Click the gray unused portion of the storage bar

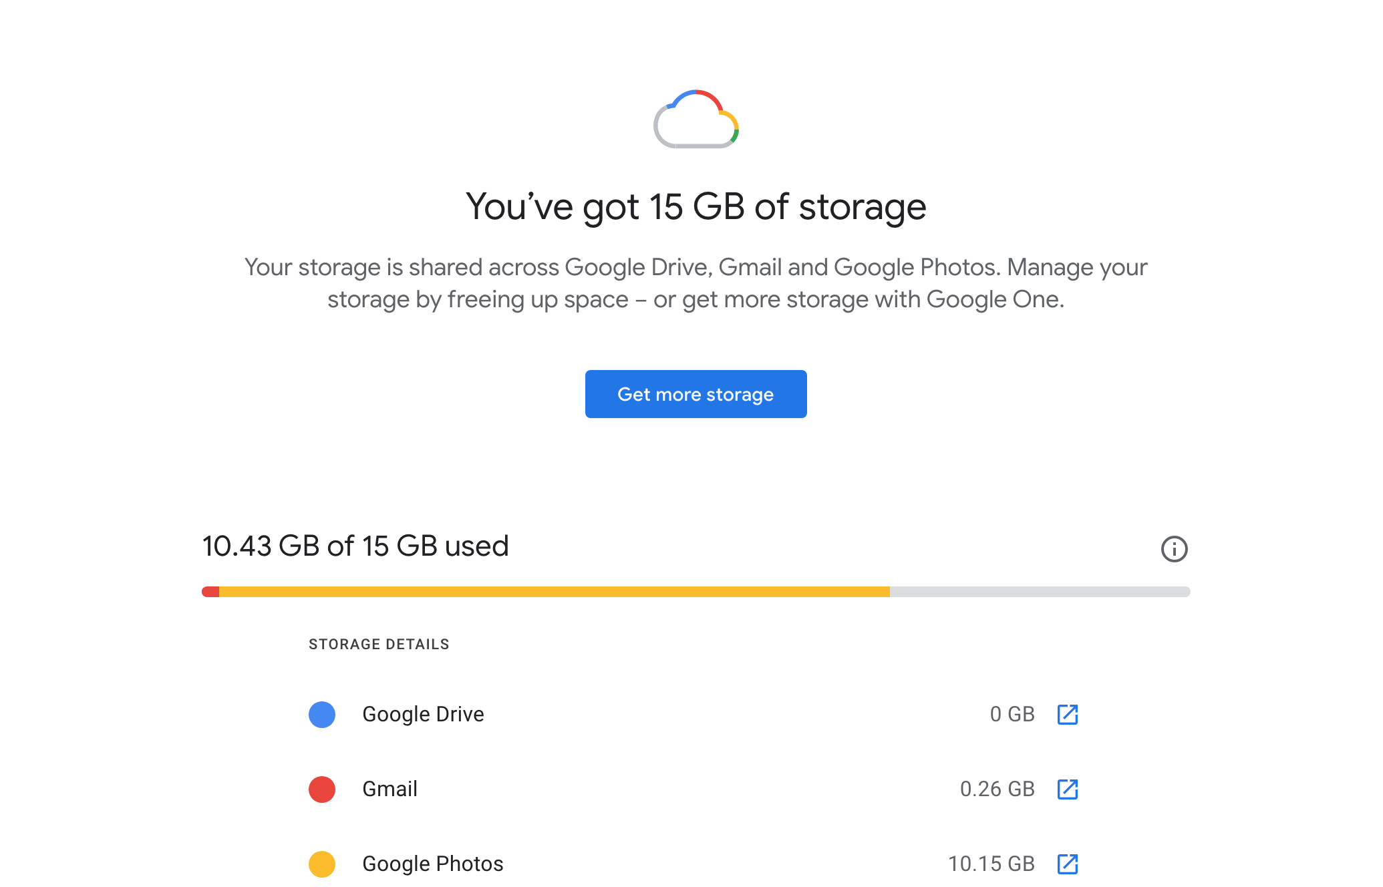point(1039,592)
